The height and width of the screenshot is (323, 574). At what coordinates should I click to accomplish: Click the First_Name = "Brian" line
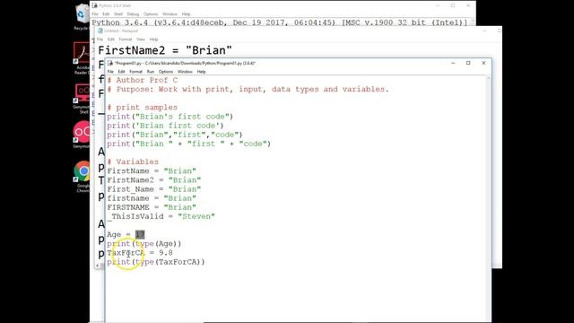(154, 189)
